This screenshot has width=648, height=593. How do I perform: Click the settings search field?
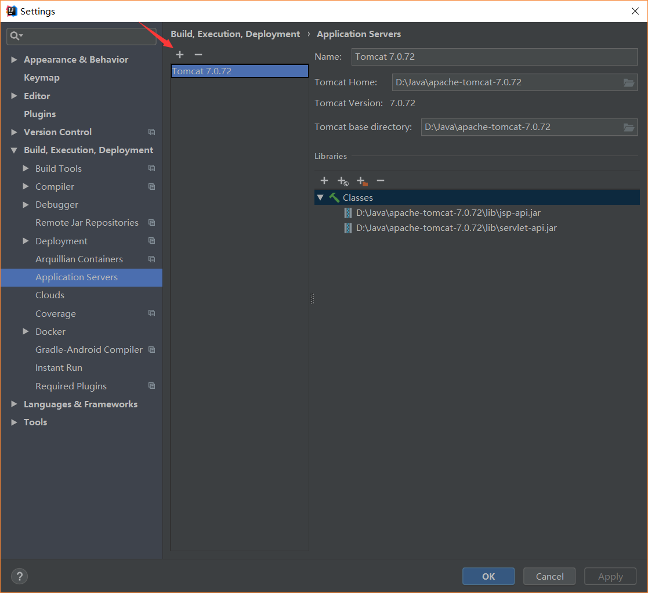click(81, 36)
